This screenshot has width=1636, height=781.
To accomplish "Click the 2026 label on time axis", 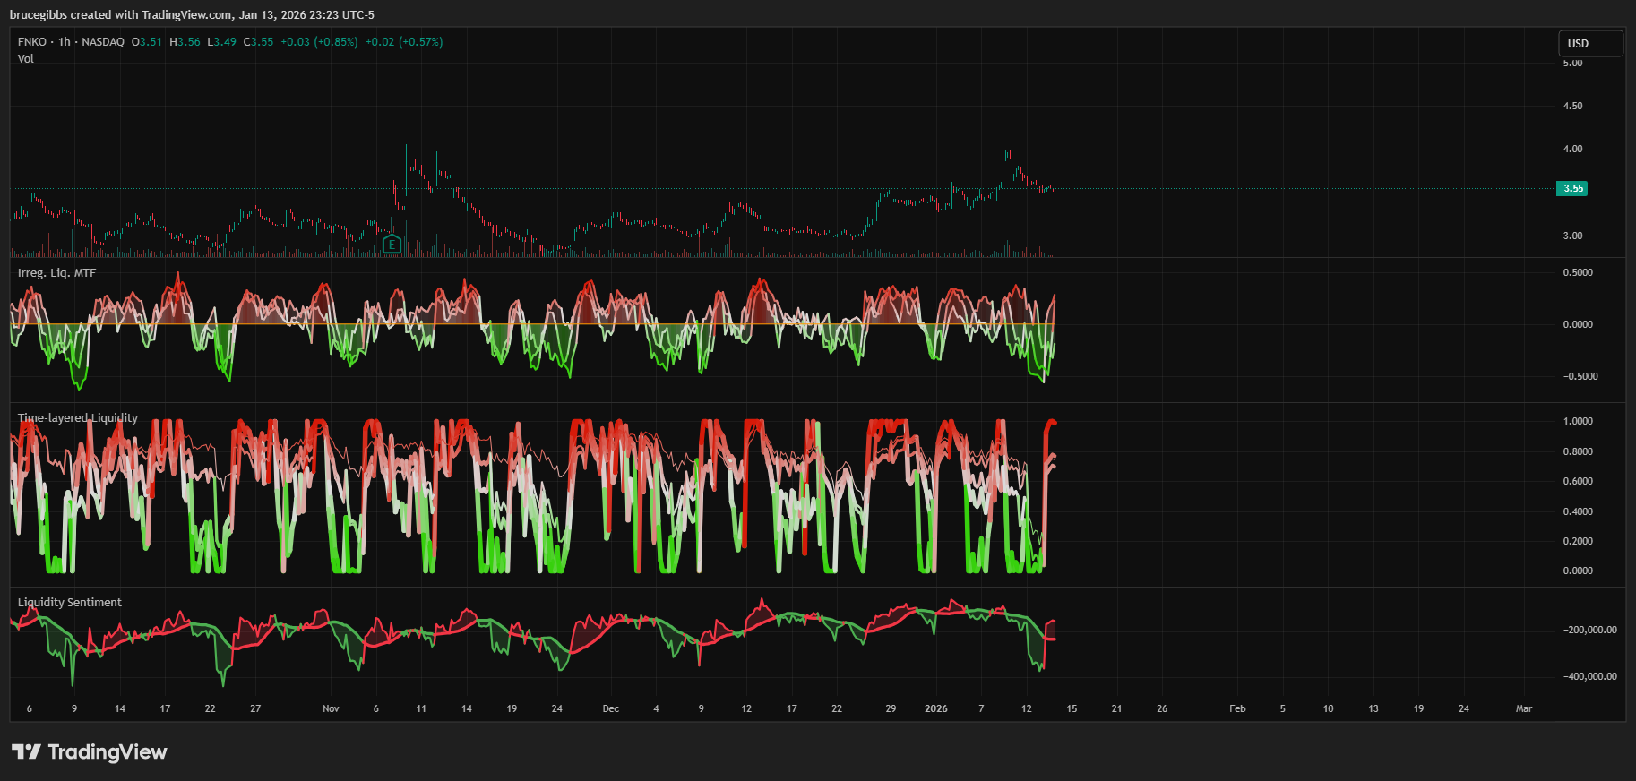I will [935, 708].
